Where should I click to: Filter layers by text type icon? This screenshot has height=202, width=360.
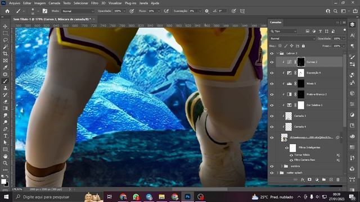tap(320, 31)
